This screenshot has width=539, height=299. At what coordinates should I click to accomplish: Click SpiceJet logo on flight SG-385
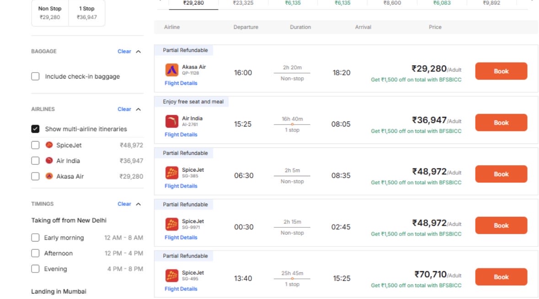click(x=171, y=173)
